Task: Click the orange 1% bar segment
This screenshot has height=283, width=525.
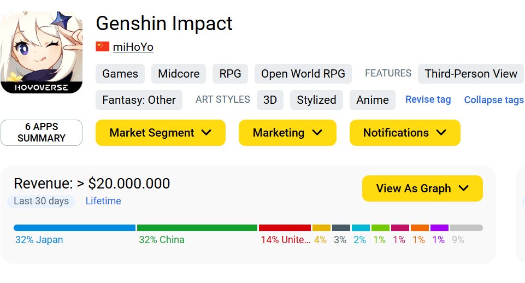Action: click(x=420, y=228)
